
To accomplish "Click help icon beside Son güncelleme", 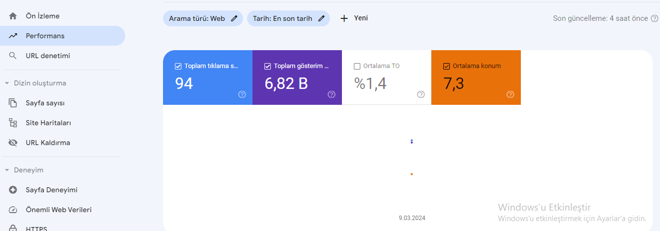I will pos(655,18).
